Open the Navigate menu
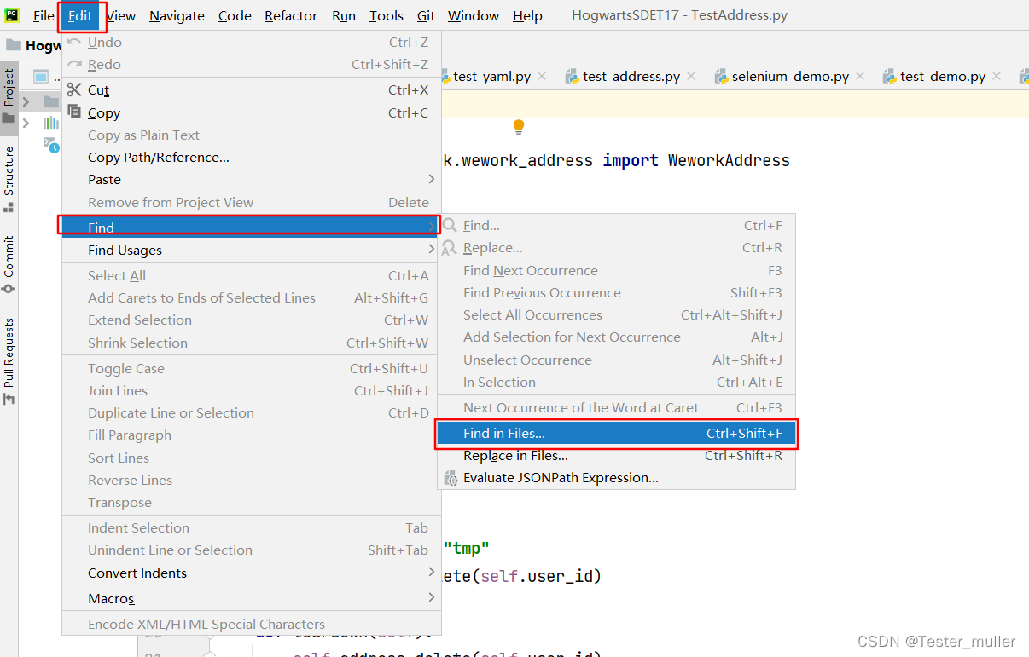 [177, 15]
